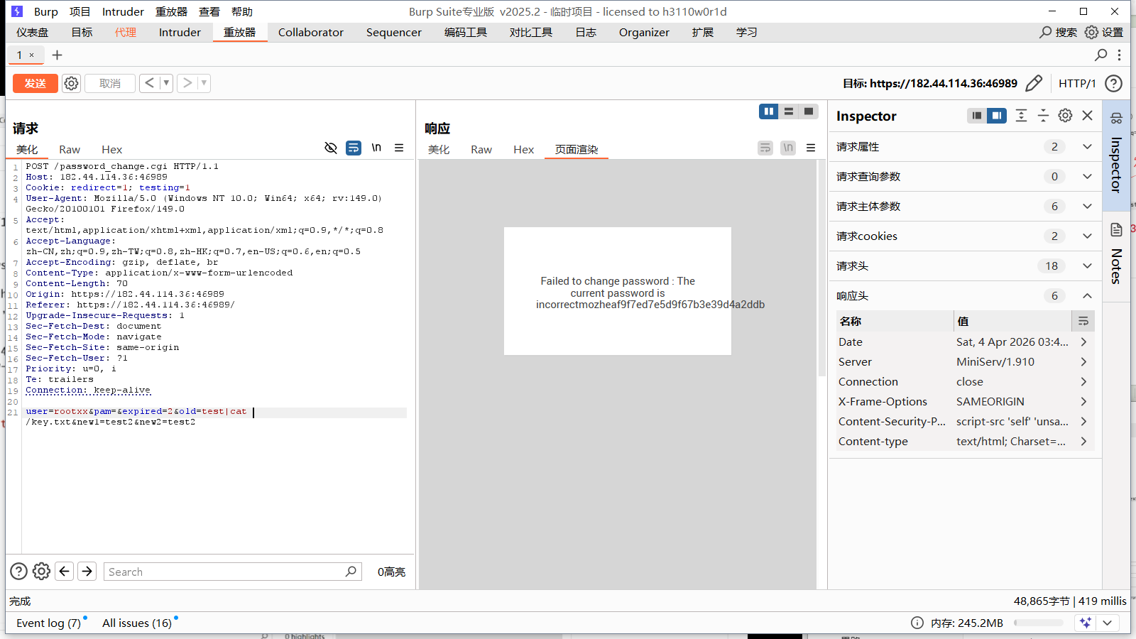Open Inspector settings gear

1065,116
